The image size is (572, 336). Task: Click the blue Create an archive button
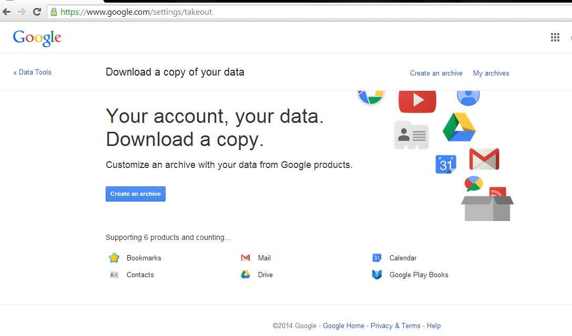(136, 194)
